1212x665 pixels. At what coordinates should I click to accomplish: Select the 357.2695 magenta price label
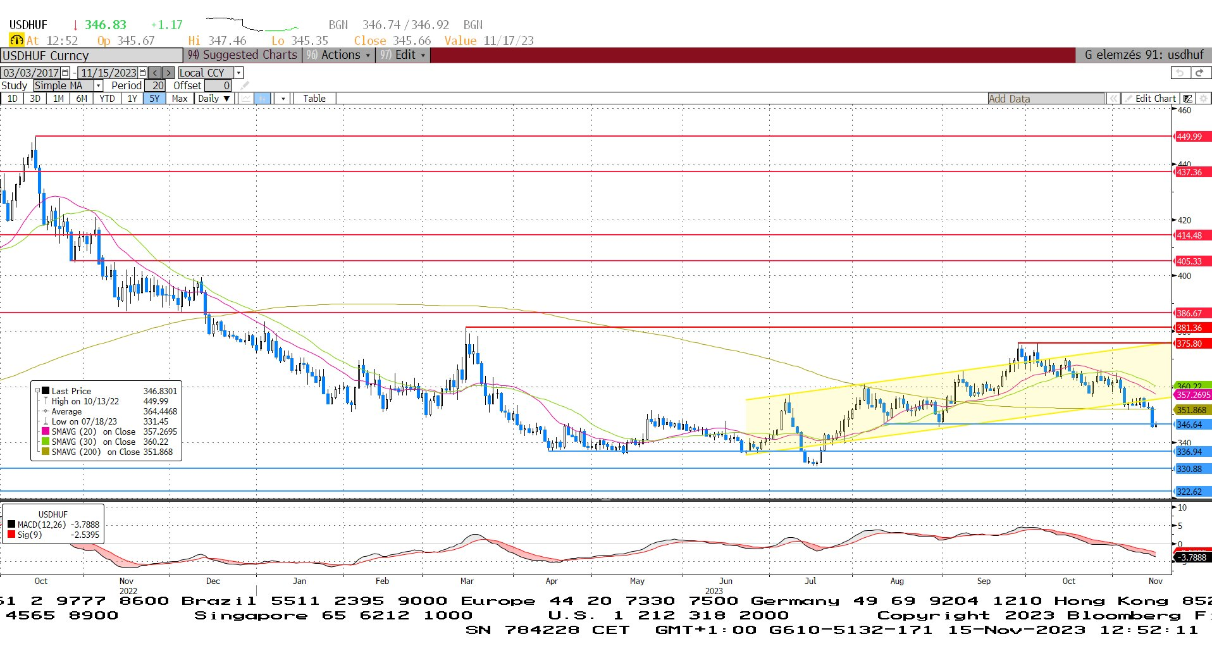1192,395
